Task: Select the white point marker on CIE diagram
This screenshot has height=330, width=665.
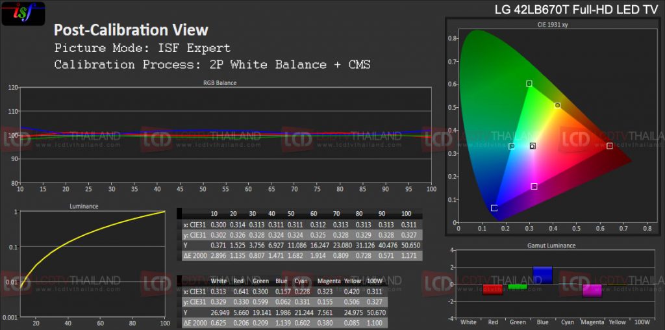Action: pos(533,146)
